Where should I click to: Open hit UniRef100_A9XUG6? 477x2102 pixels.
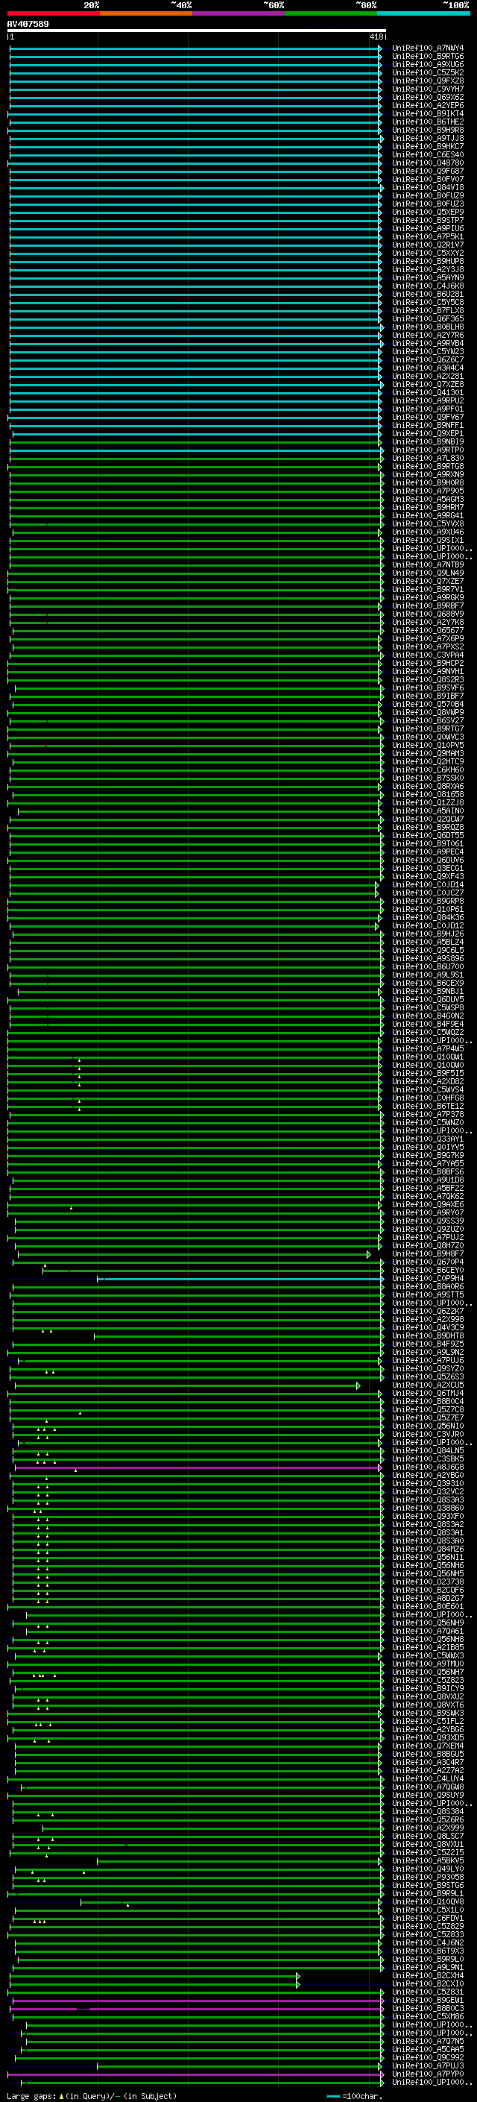point(428,64)
